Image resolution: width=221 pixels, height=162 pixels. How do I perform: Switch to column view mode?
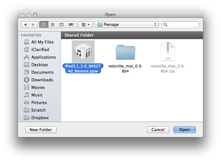click(x=62, y=24)
